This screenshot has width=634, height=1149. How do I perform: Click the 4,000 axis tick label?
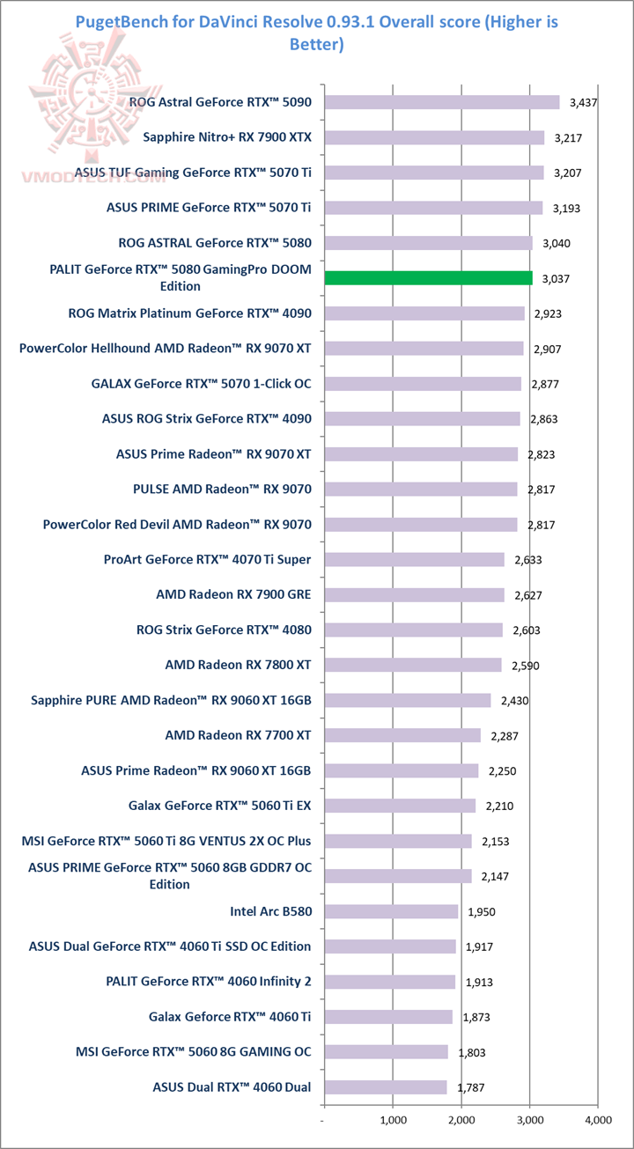tap(598, 1121)
